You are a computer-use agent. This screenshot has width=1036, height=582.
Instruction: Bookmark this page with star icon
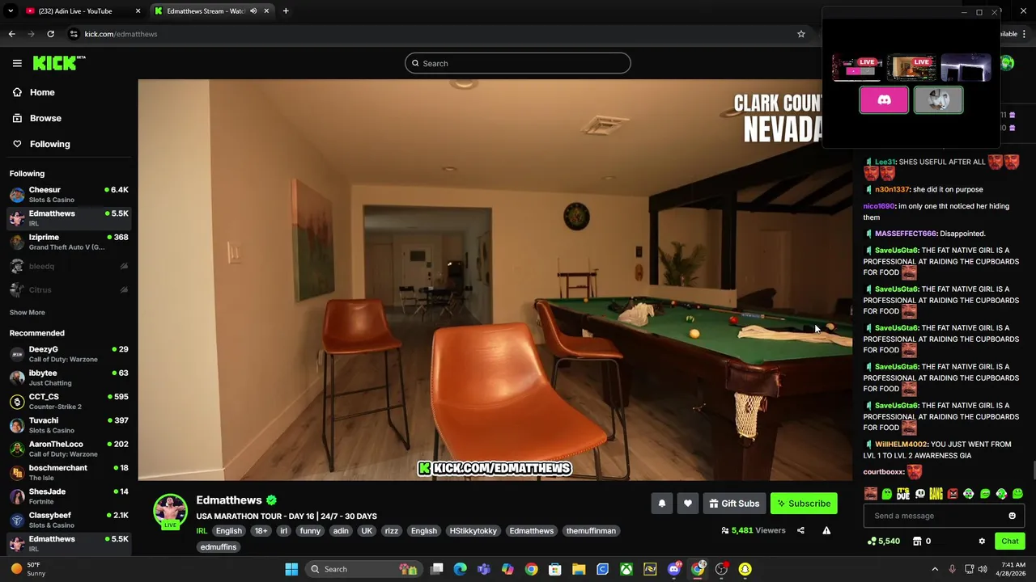pyautogui.click(x=801, y=34)
